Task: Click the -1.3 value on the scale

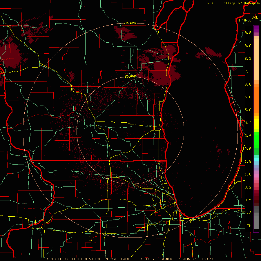Action: [247, 213]
